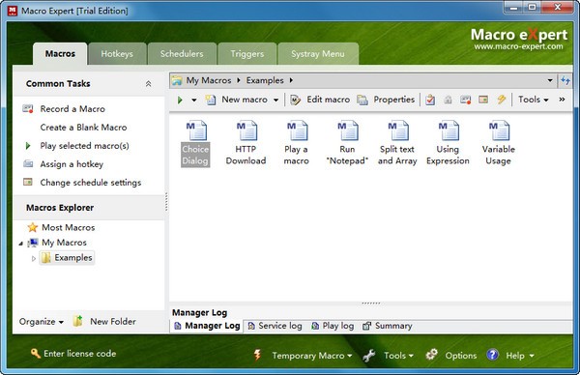Click Record a Macro task
This screenshot has height=375, width=580.
coord(72,109)
